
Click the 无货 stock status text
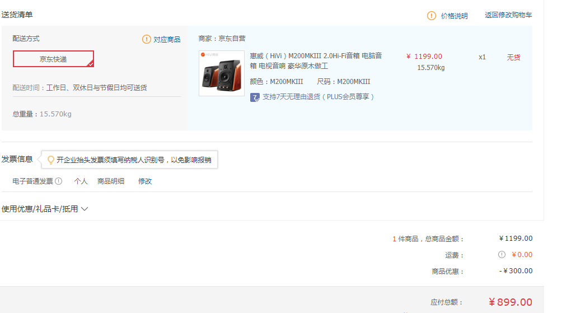click(513, 57)
